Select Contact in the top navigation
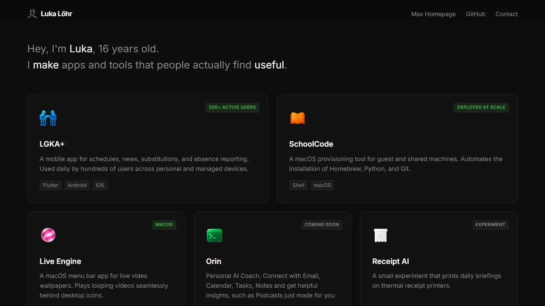The width and height of the screenshot is (545, 306). [x=506, y=14]
